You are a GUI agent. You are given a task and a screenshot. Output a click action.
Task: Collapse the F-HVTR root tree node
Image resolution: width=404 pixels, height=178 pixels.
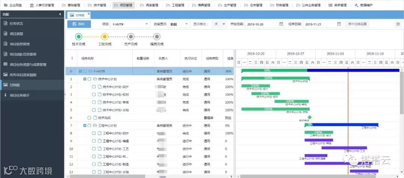80,71
